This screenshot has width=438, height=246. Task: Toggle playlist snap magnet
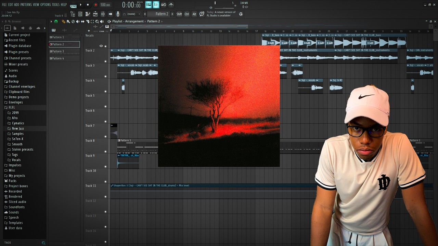[56, 22]
